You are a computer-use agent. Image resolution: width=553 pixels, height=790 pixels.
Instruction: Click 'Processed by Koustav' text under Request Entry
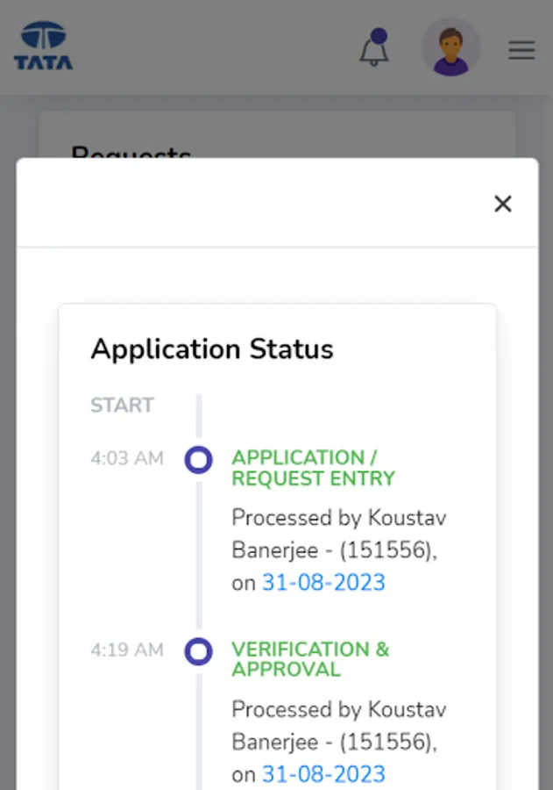(338, 518)
